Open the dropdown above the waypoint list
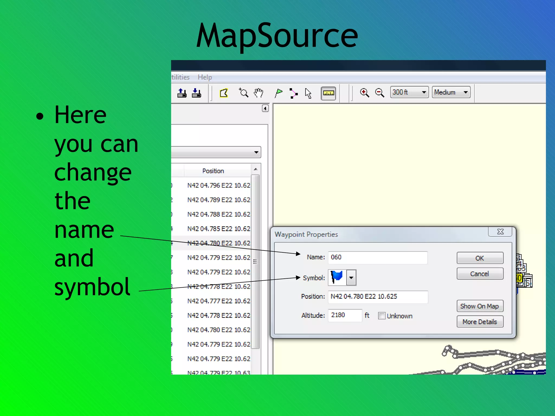Viewport: 555px width, 416px height. [216, 152]
